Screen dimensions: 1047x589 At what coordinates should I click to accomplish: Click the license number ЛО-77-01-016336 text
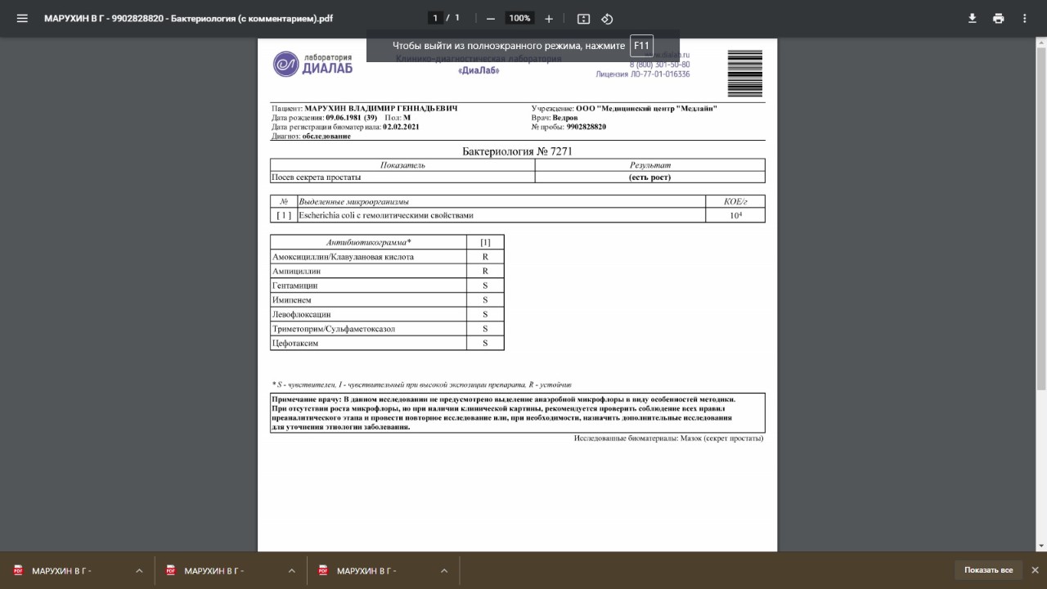(643, 74)
